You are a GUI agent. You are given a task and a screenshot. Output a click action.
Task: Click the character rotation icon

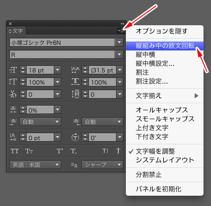click(75, 137)
